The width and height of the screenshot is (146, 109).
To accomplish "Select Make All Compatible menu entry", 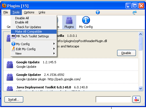I will click(34, 32).
